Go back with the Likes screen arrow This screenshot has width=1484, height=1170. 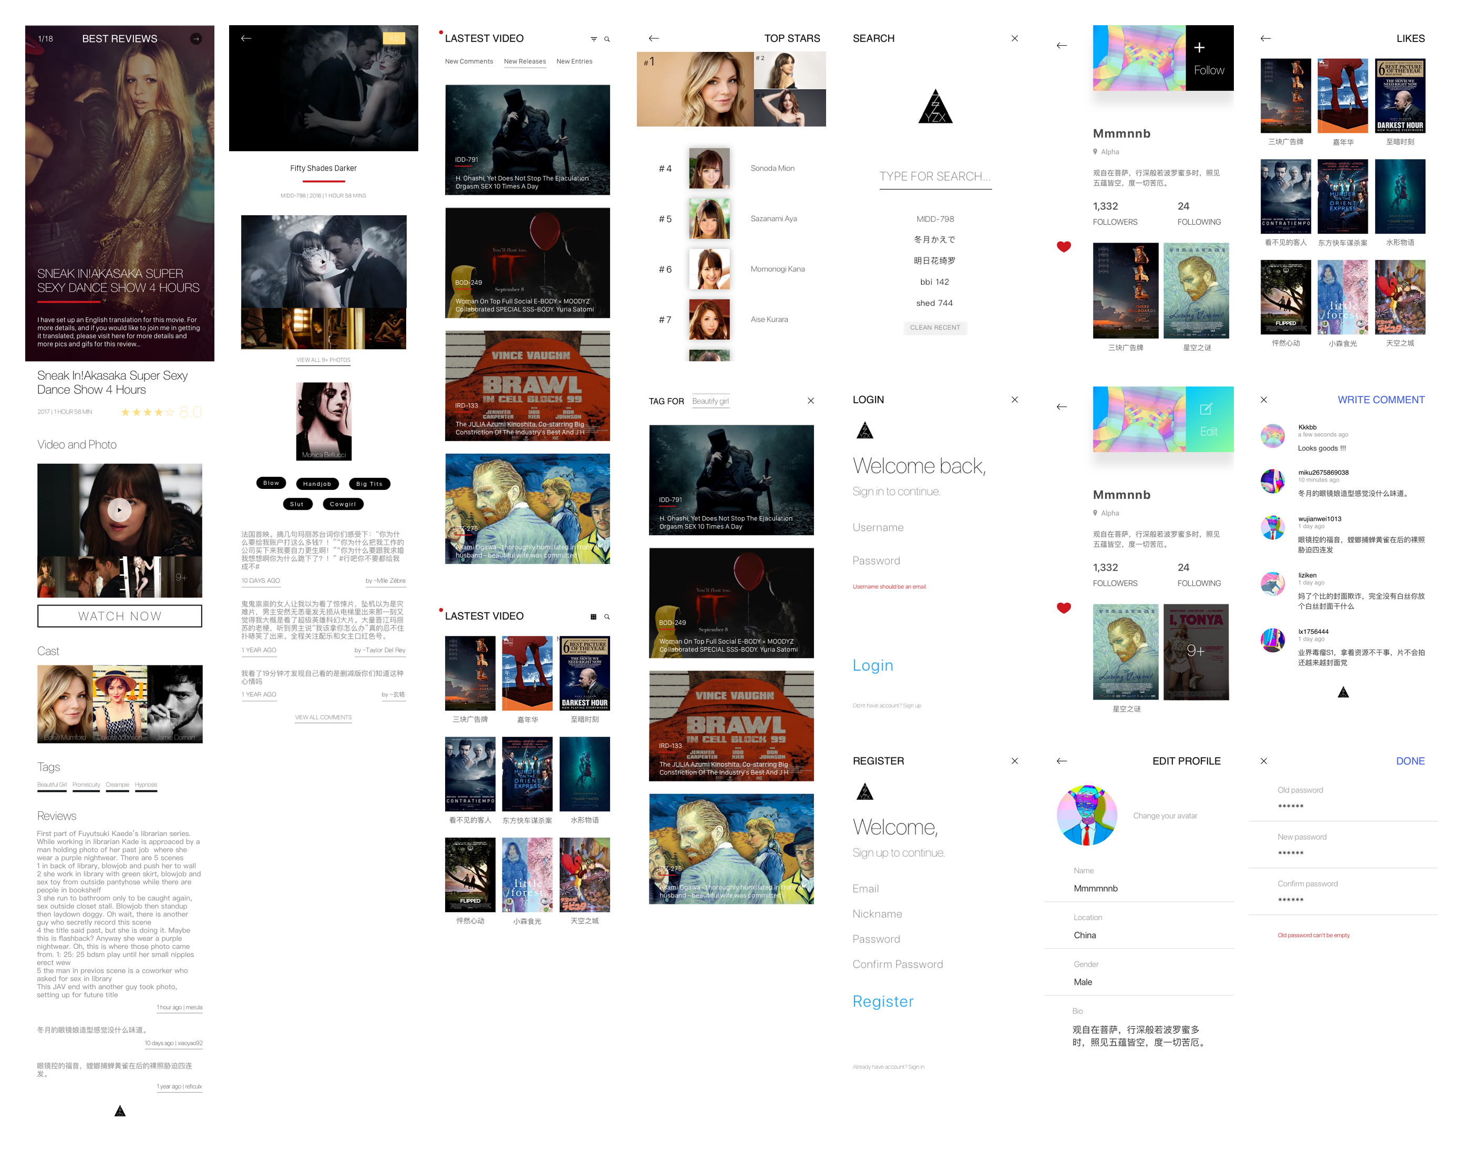coord(1265,38)
